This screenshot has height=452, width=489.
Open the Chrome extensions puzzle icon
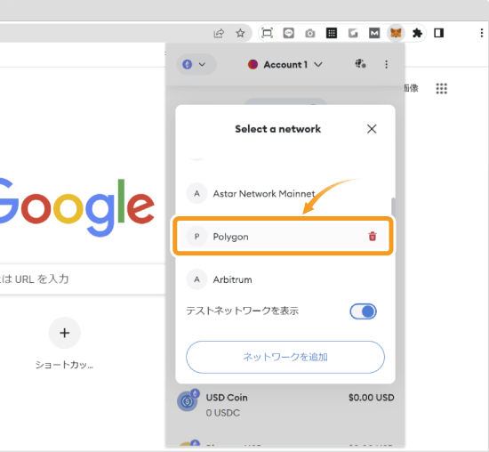[x=417, y=33]
